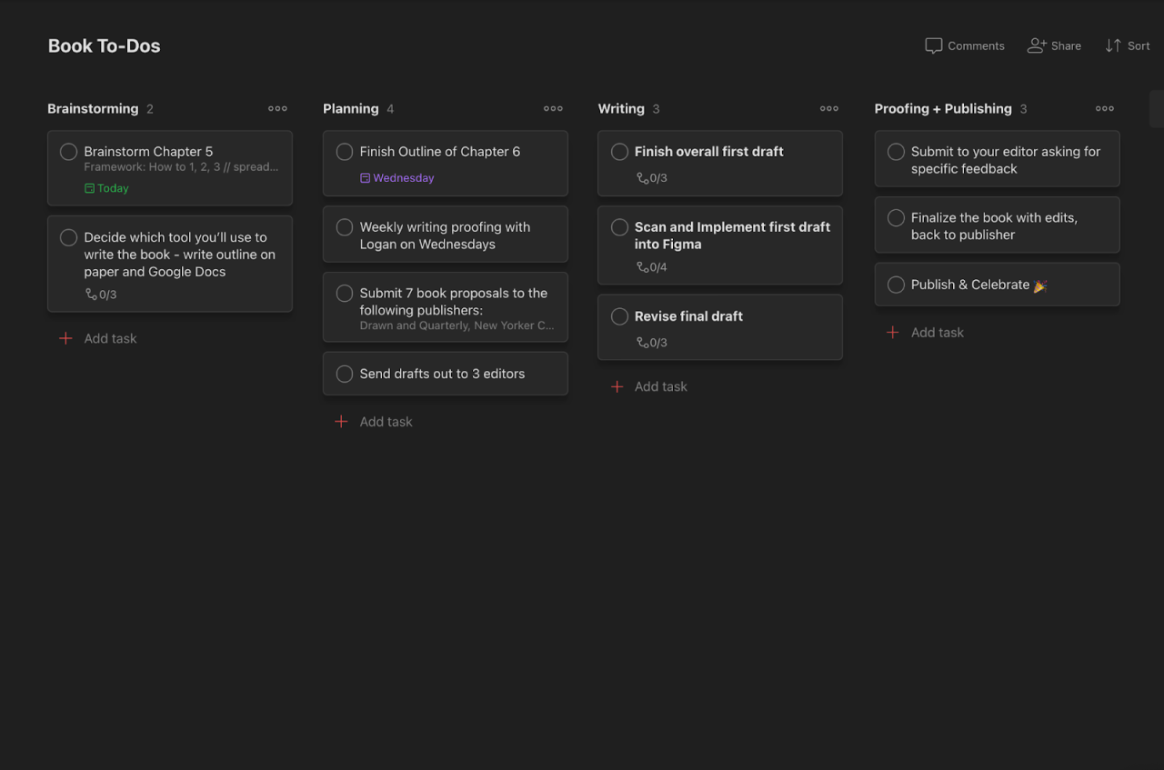
Task: Select the "Revise final draft" task card
Action: point(720,327)
